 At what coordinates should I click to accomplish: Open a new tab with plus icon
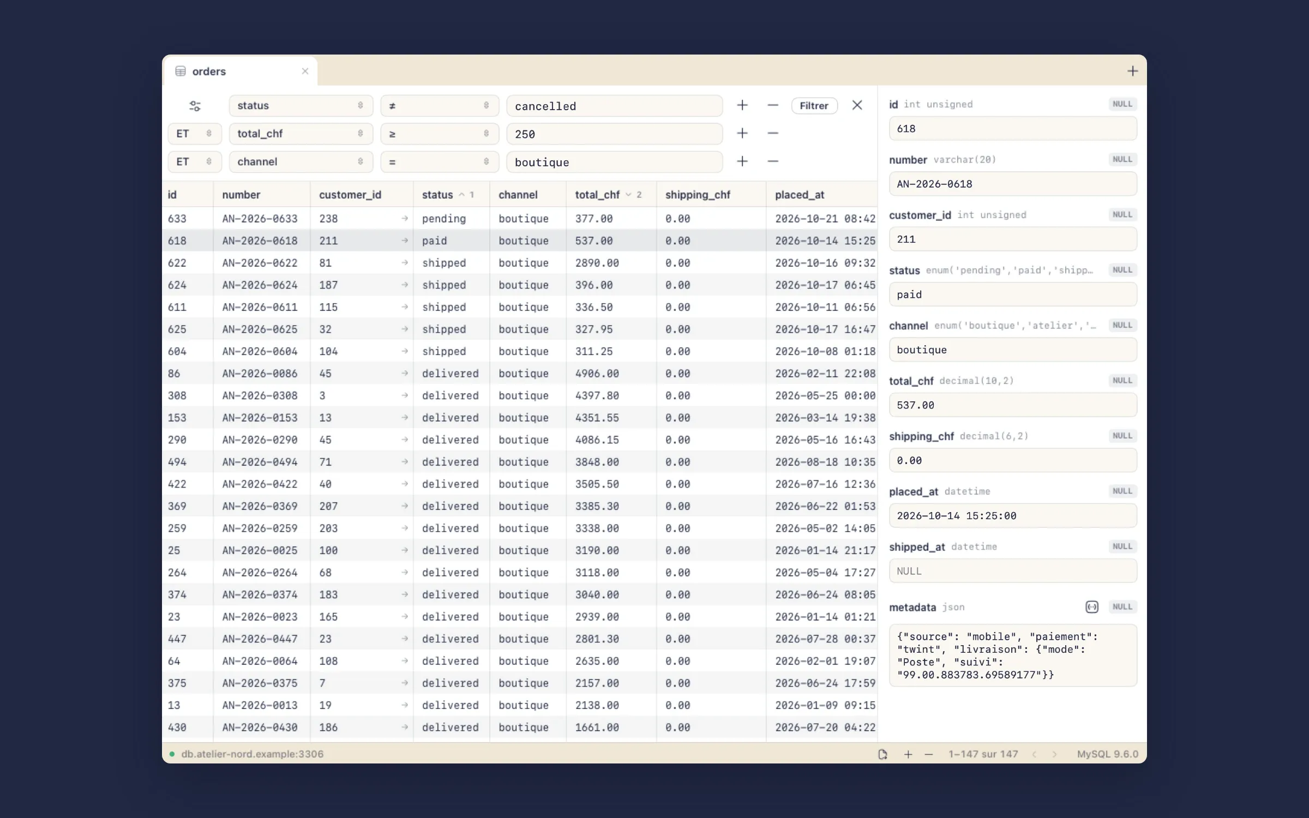(x=1133, y=71)
